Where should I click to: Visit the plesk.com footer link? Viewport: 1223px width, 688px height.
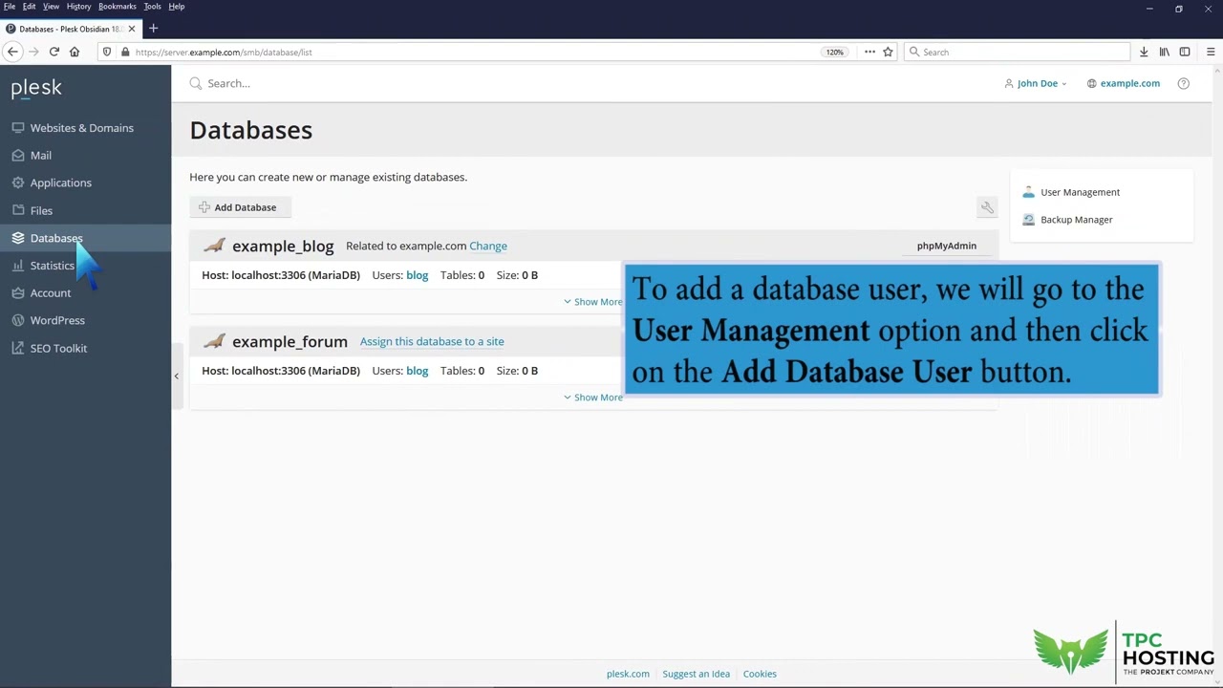coord(628,674)
